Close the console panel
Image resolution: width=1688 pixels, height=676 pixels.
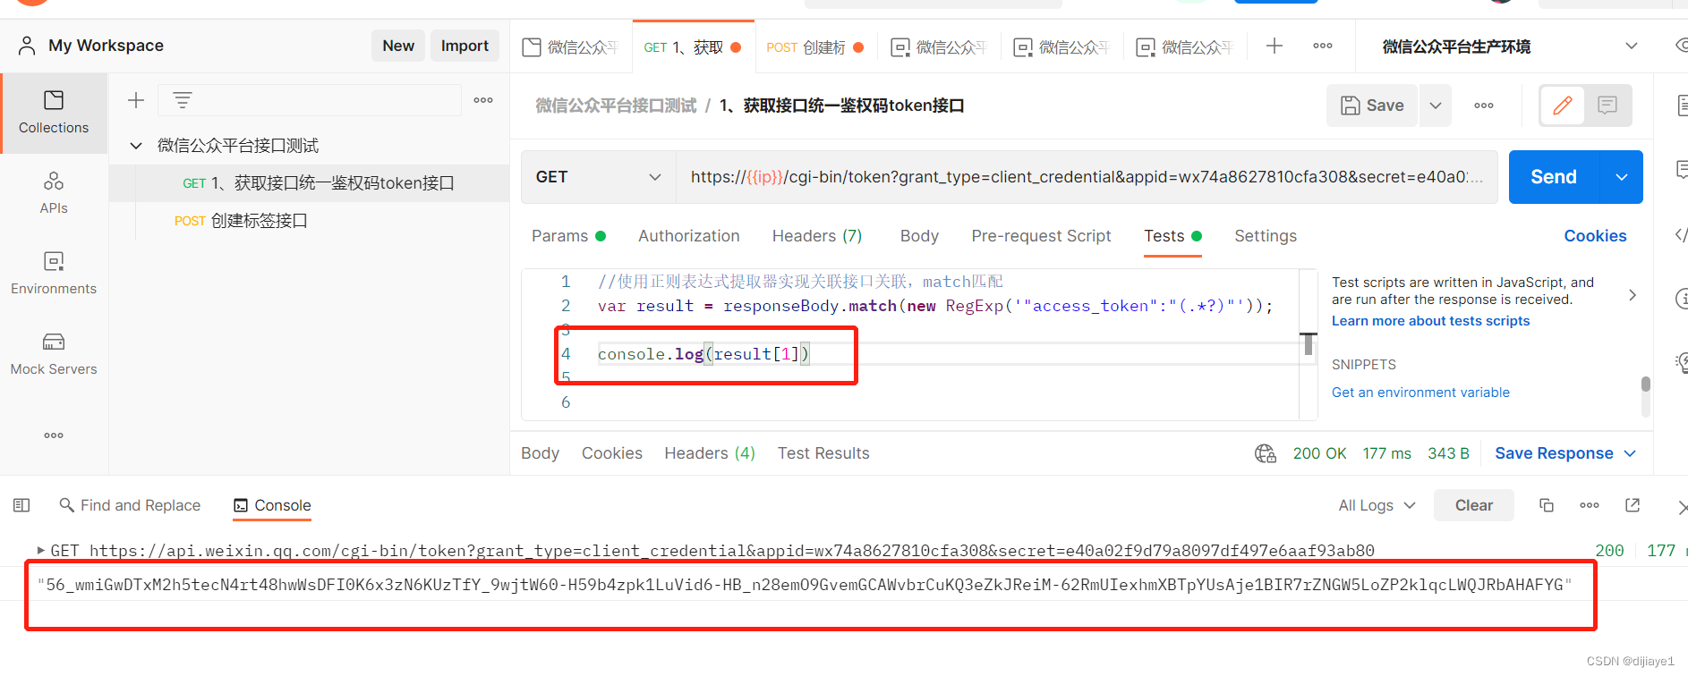click(x=1682, y=507)
